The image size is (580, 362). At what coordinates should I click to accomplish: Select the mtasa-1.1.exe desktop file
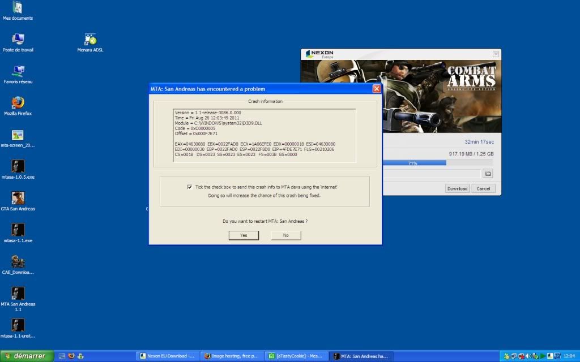coord(18,230)
